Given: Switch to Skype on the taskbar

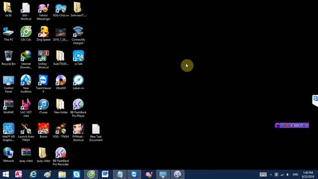Looking at the screenshot, I should [77, 175].
